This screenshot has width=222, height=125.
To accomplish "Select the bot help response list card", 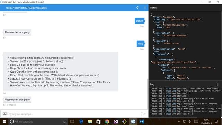I will (61, 72).
